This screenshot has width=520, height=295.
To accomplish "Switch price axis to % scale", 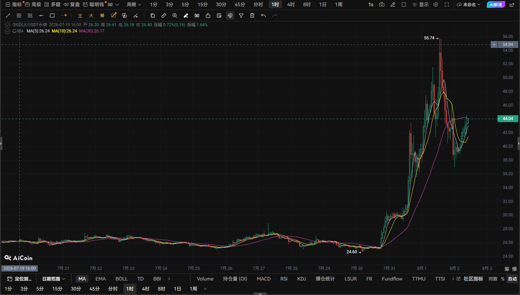I will pyautogui.click(x=503, y=279).
